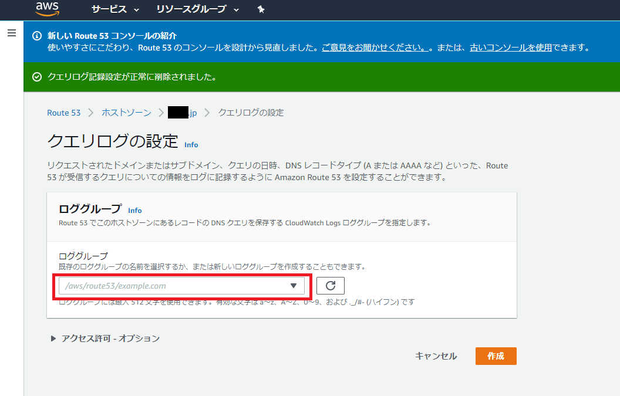Click the 作成 button to create query logging
Viewport: 620px width, 396px height.
496,356
